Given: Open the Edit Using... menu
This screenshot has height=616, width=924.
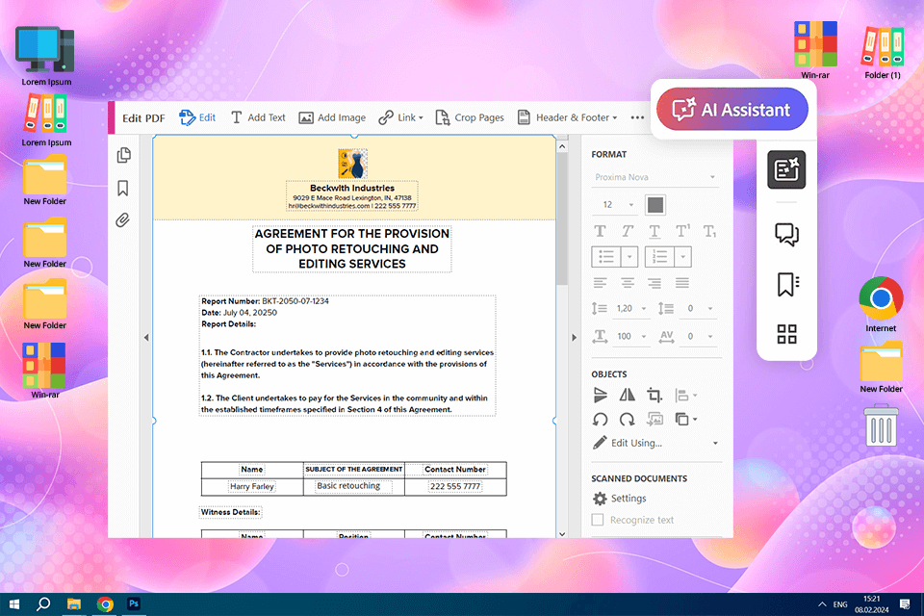Looking at the screenshot, I should point(655,443).
